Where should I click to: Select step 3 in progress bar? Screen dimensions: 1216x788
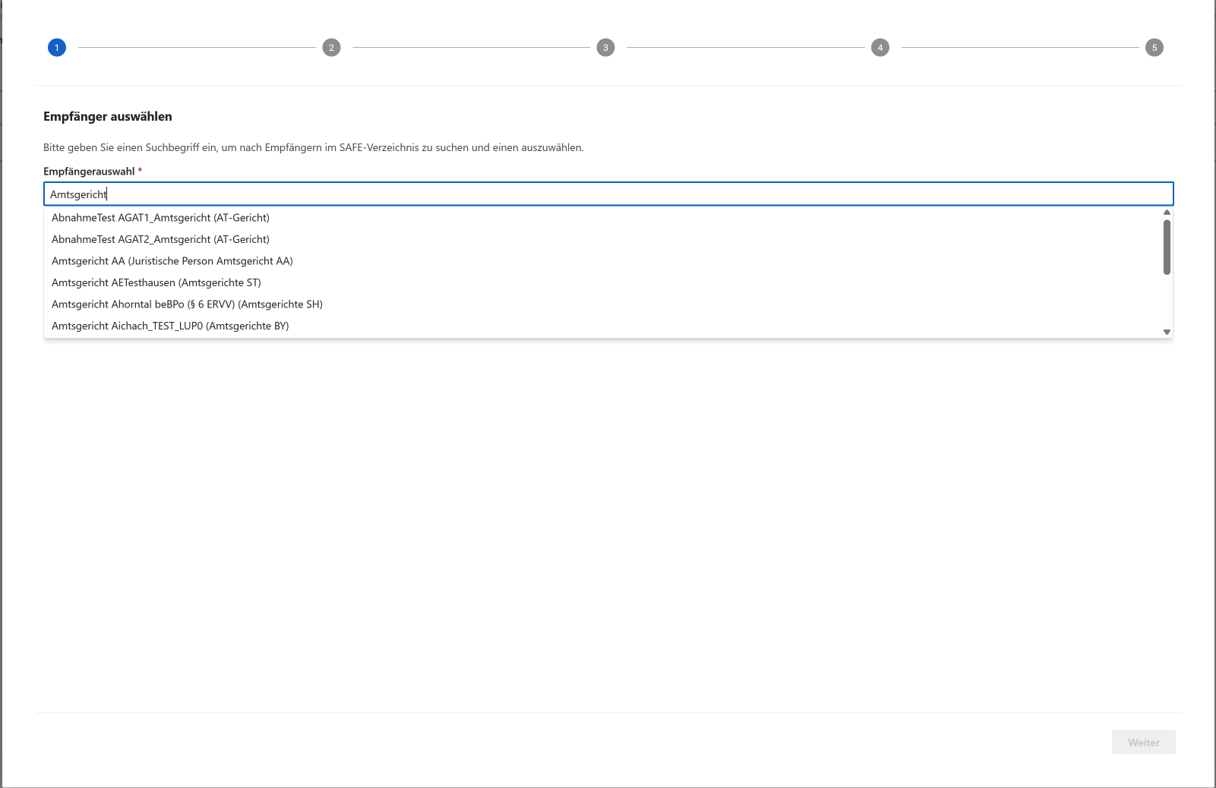[x=605, y=48]
